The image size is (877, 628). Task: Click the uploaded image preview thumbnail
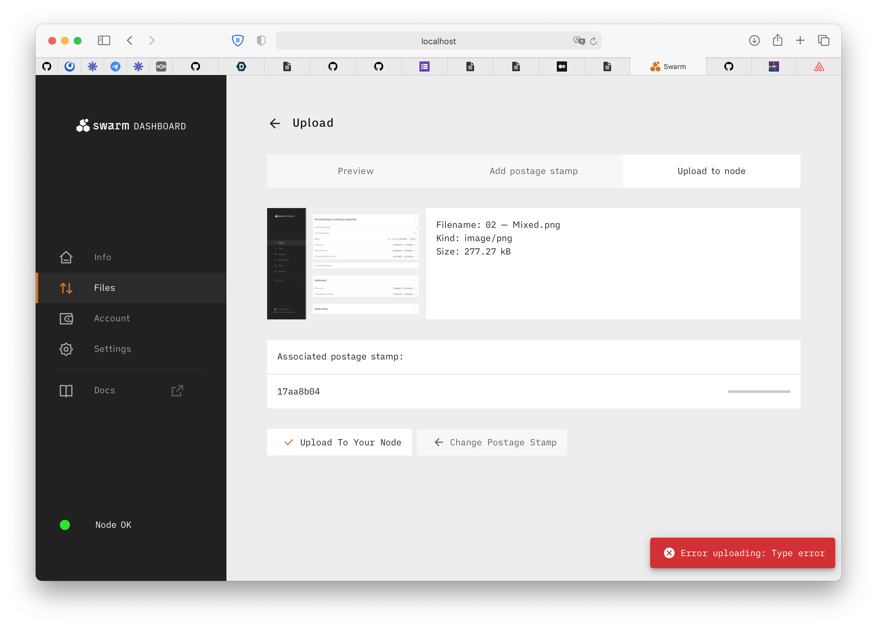(x=346, y=264)
